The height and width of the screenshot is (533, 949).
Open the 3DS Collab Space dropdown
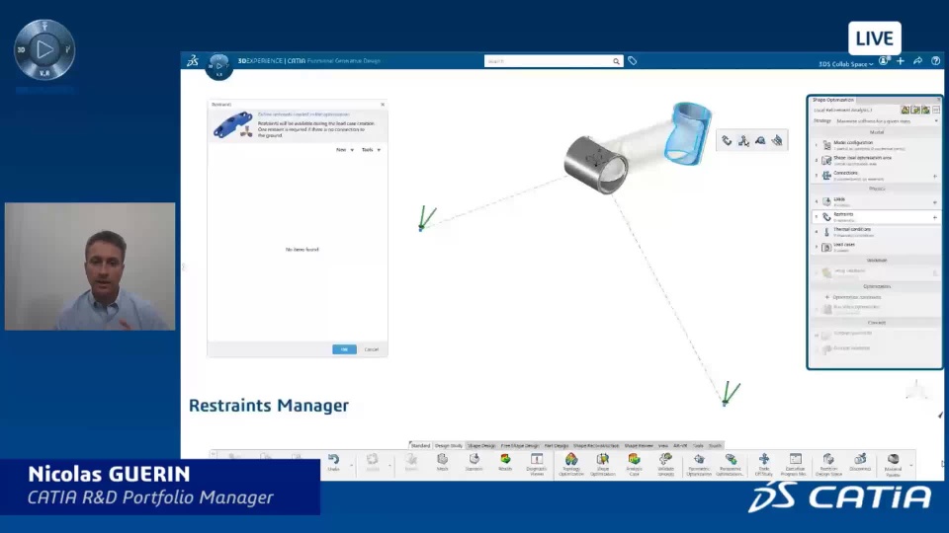[x=845, y=64]
